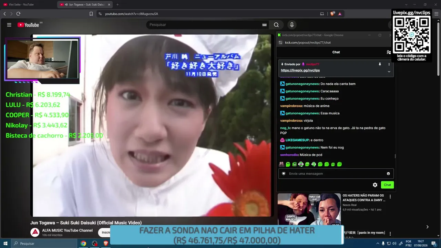Open the Brave Shields lion icon
Viewport: 441px width, 248px height.
click(x=332, y=14)
